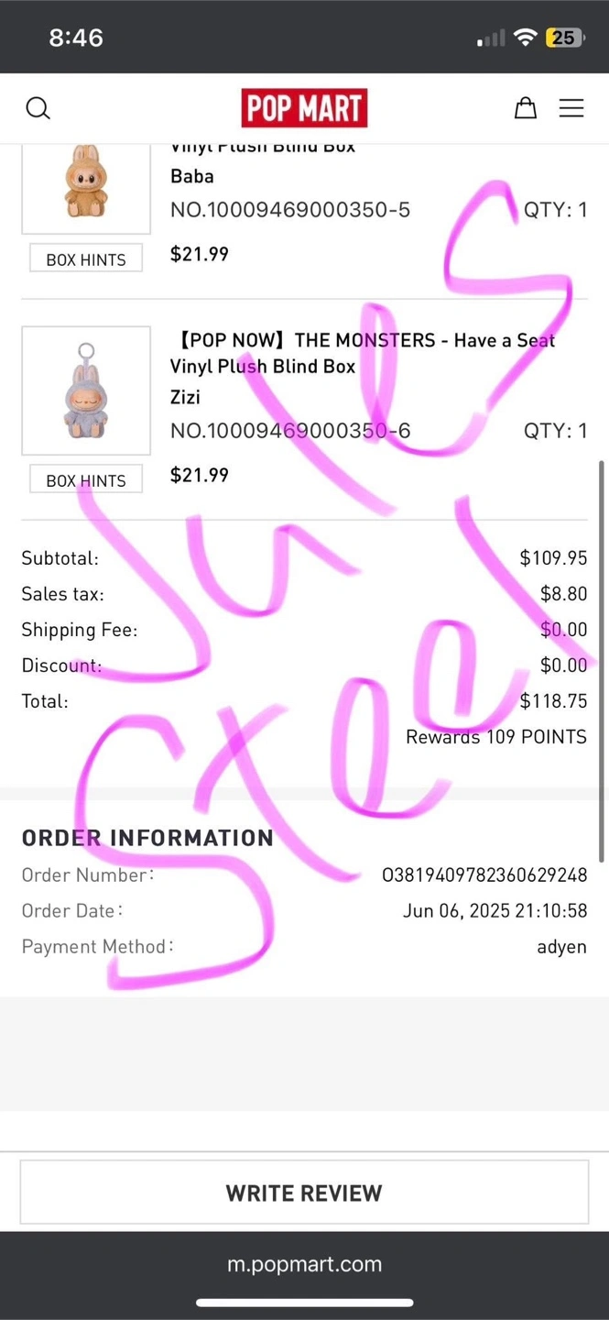Image resolution: width=609 pixels, height=1320 pixels.
Task: Tap the search magnifier icon
Action: (x=38, y=108)
